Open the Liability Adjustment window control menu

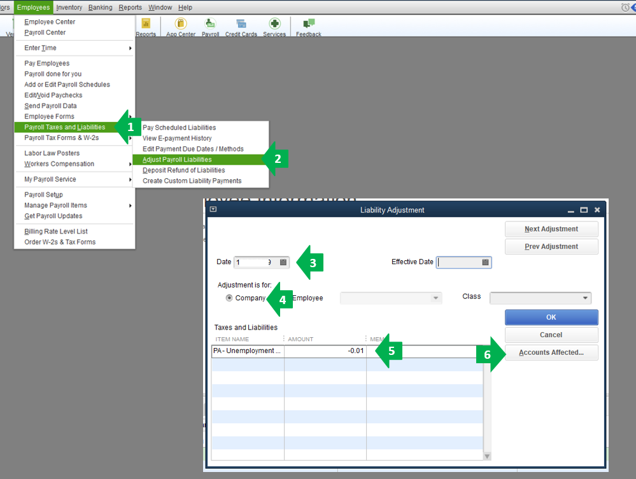213,209
